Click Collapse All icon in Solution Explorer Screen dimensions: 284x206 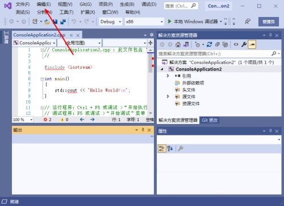[217, 44]
